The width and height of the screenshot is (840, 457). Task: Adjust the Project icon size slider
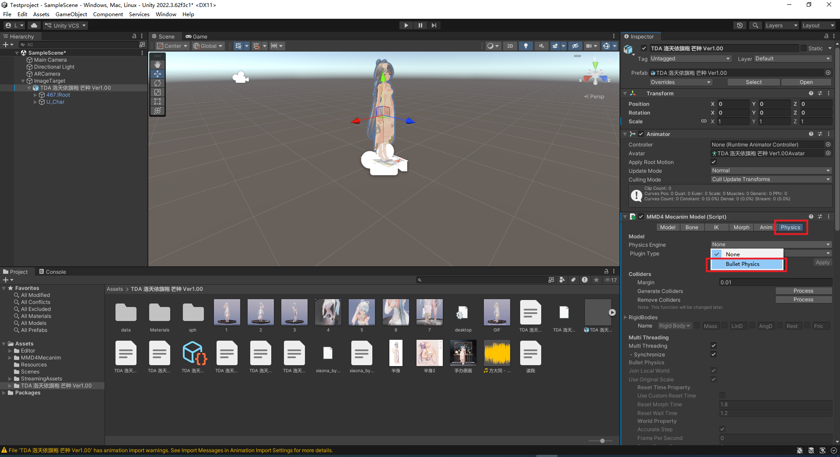[602, 441]
